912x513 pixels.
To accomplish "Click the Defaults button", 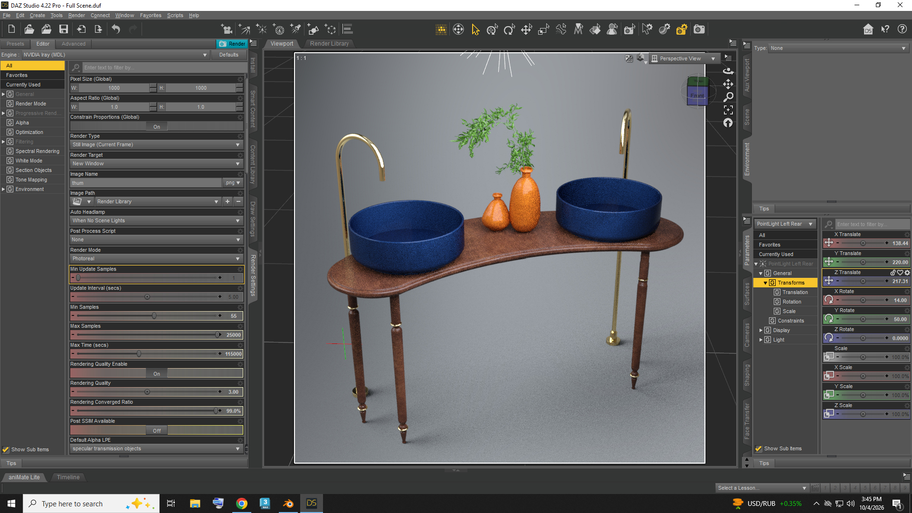I will pos(229,55).
